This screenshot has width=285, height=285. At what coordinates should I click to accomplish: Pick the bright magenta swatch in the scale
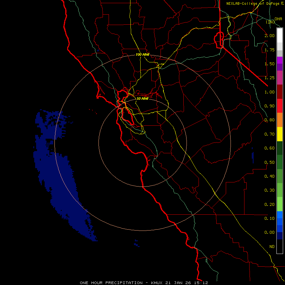pyautogui.click(x=280, y=60)
